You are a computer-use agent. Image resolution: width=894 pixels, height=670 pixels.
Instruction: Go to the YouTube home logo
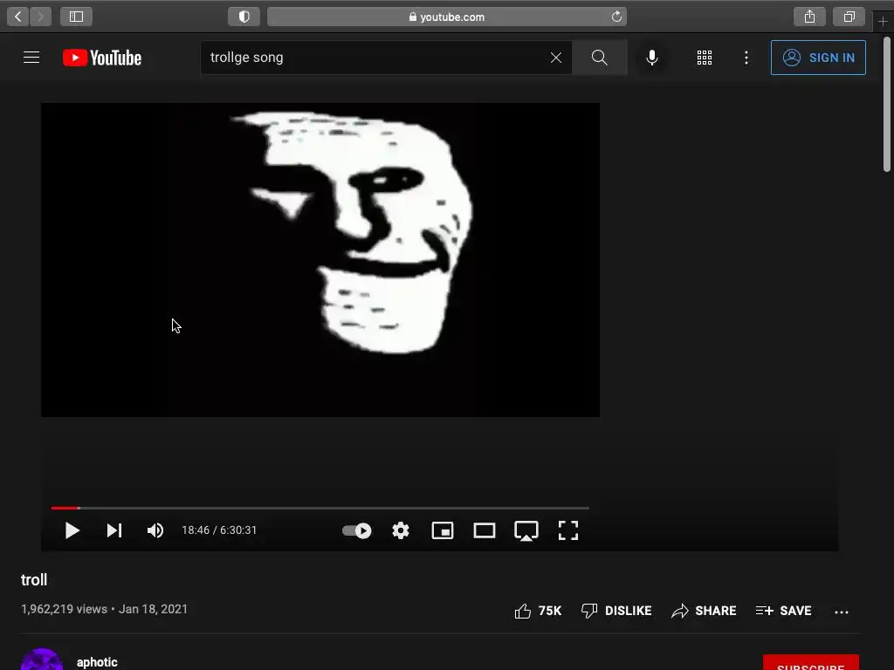point(102,58)
